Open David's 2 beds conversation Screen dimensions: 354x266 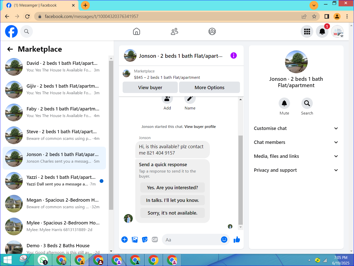pos(54,67)
